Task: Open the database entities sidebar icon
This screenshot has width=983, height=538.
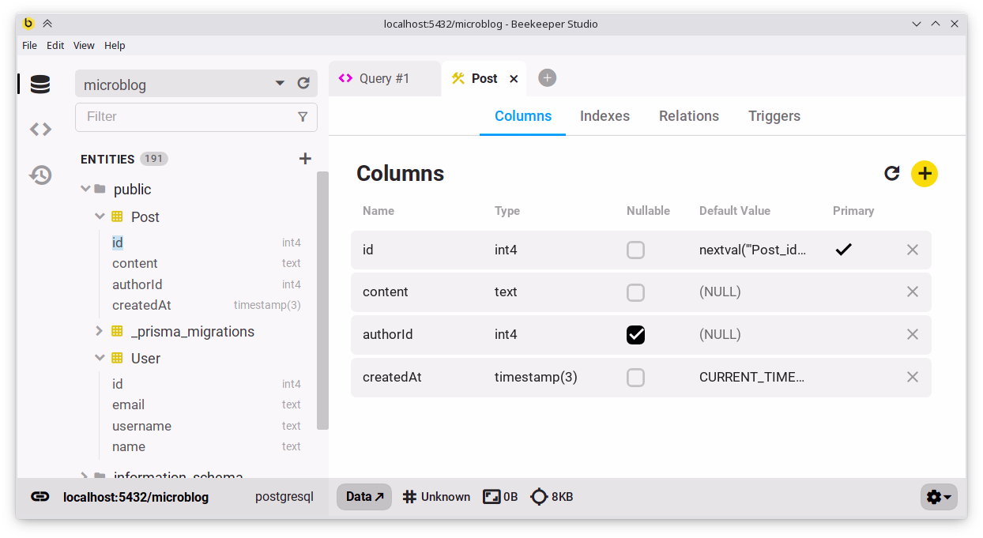Action: (x=40, y=85)
